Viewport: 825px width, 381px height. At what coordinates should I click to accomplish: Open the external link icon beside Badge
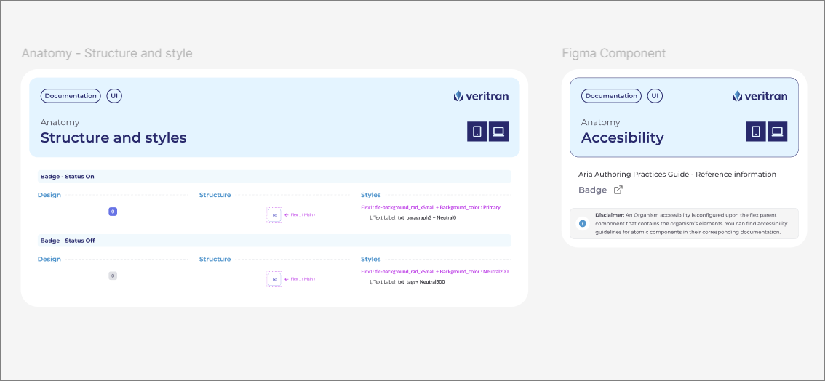618,190
